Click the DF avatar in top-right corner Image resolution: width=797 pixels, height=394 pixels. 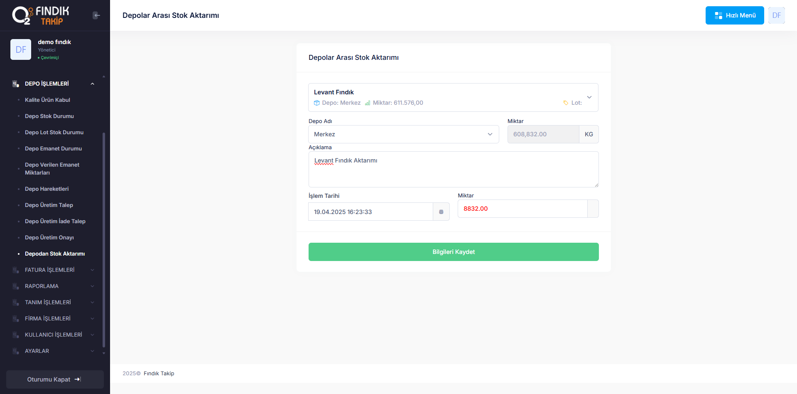pos(776,15)
